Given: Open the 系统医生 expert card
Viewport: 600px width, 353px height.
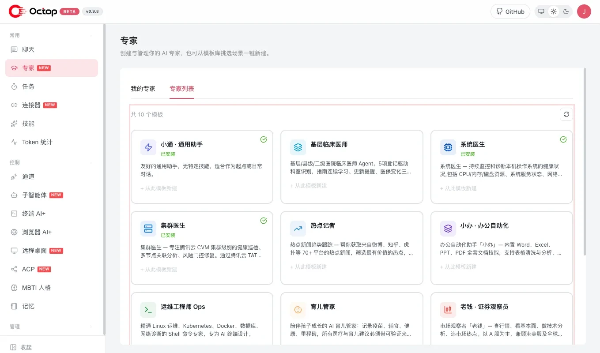Looking at the screenshot, I should (x=502, y=167).
